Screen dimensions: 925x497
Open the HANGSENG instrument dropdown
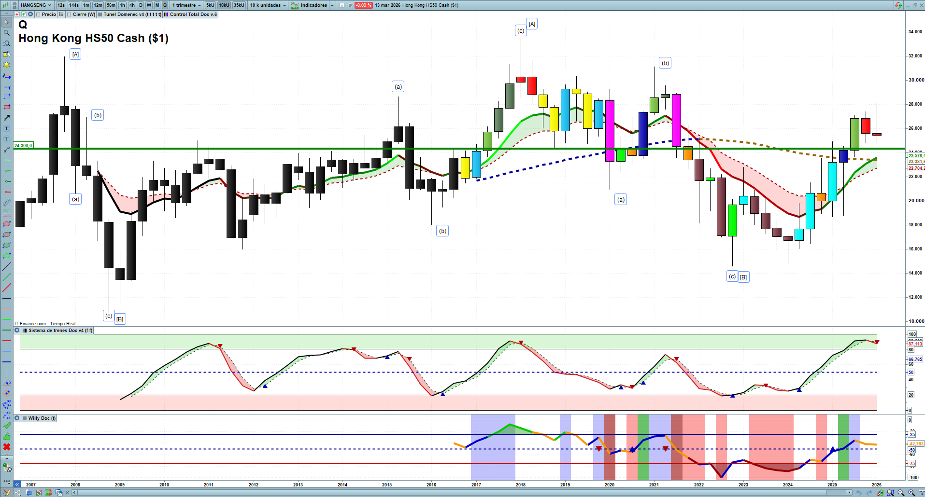36,5
